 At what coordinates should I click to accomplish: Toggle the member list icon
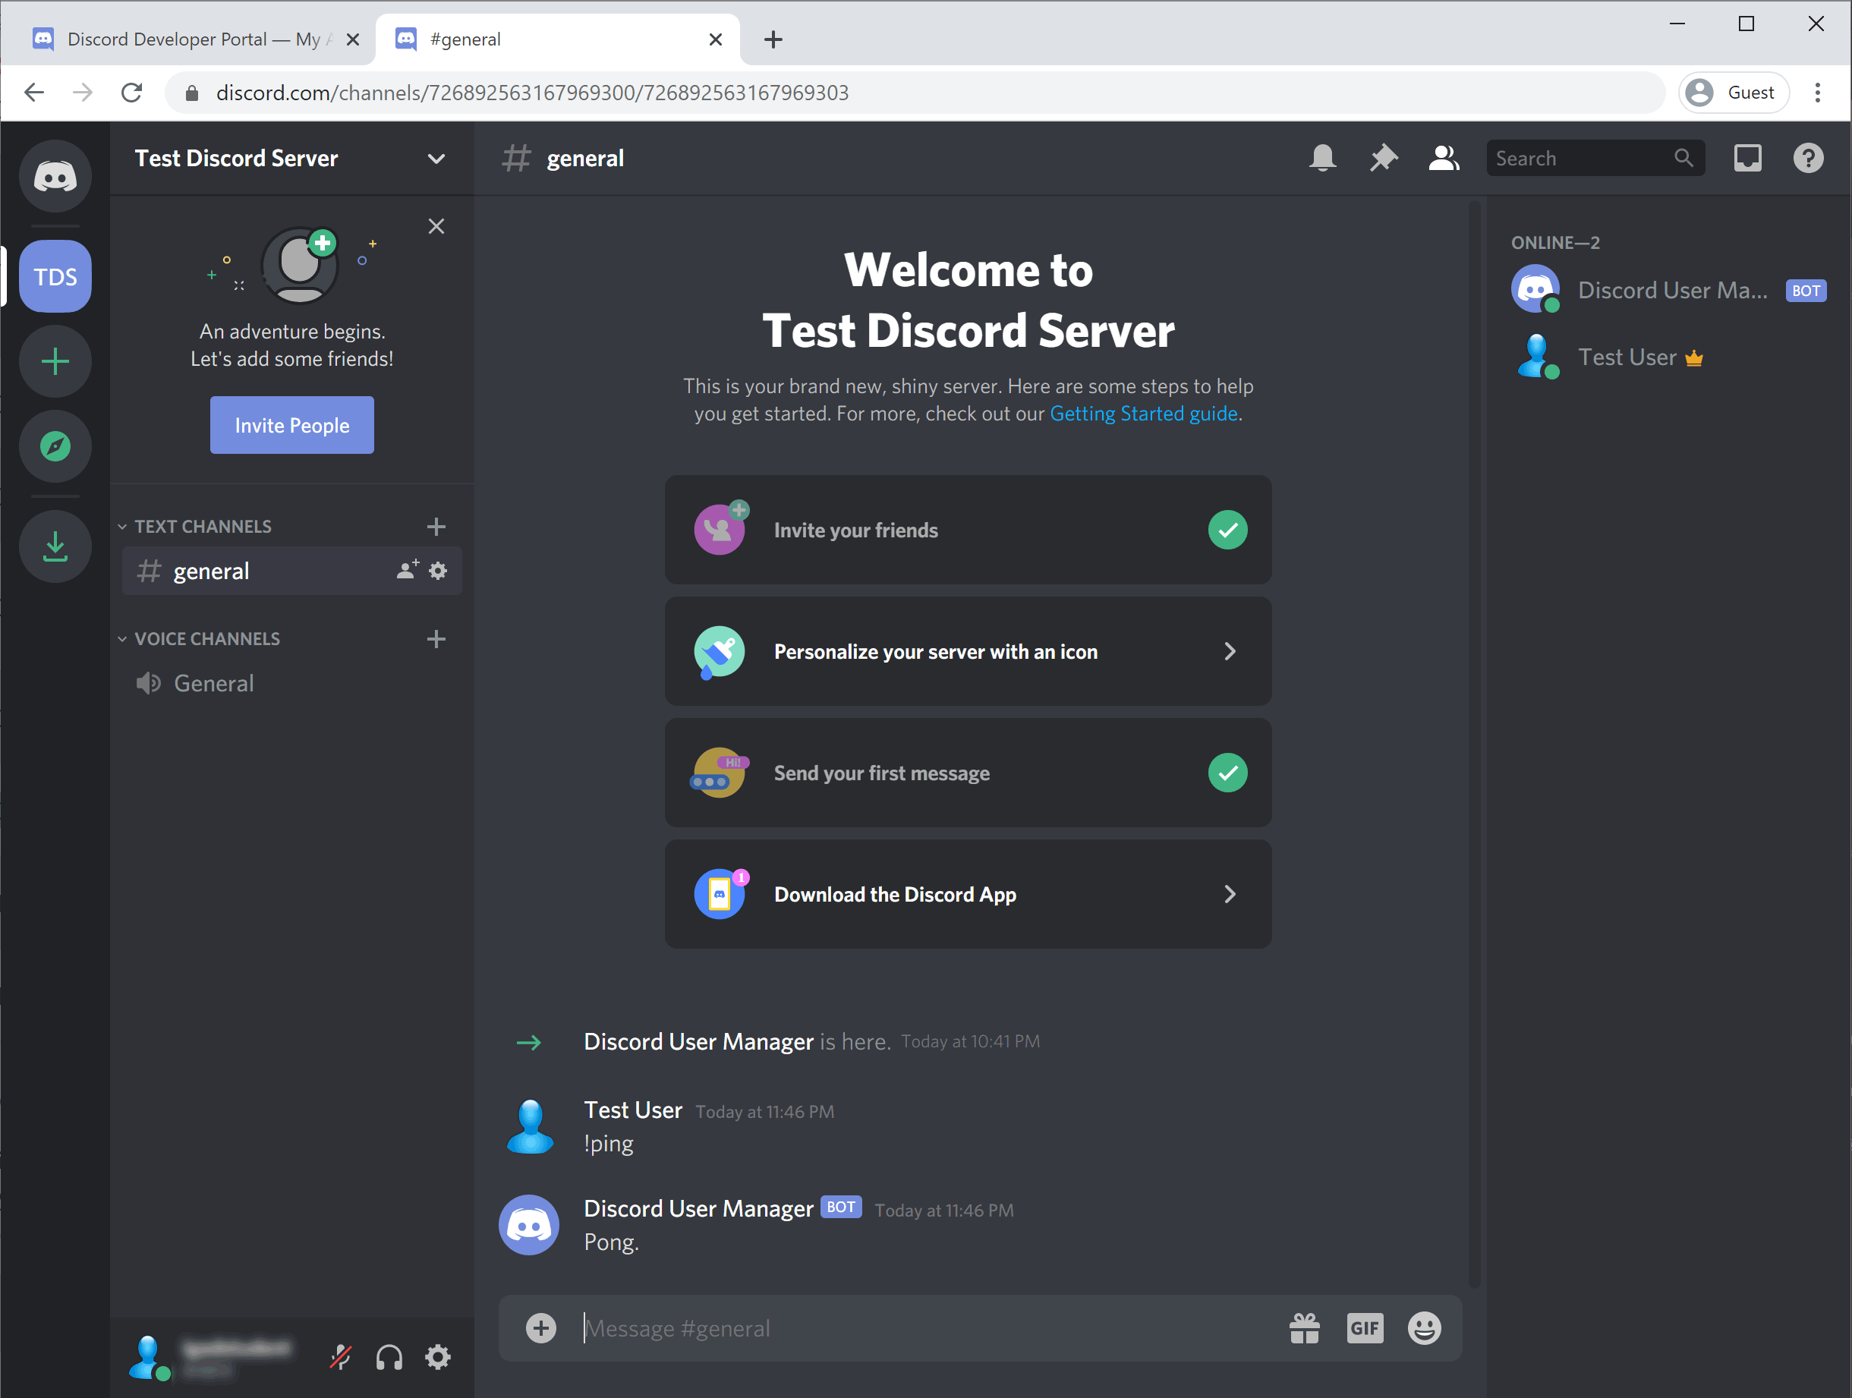pyautogui.click(x=1444, y=158)
